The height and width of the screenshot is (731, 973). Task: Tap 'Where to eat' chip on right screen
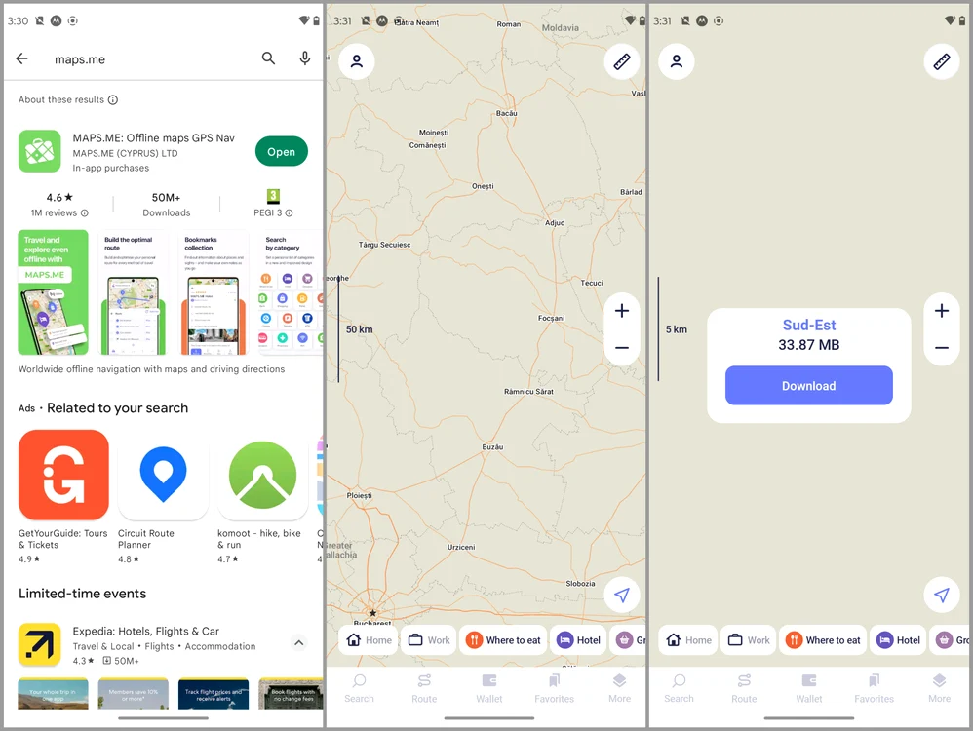click(x=823, y=639)
